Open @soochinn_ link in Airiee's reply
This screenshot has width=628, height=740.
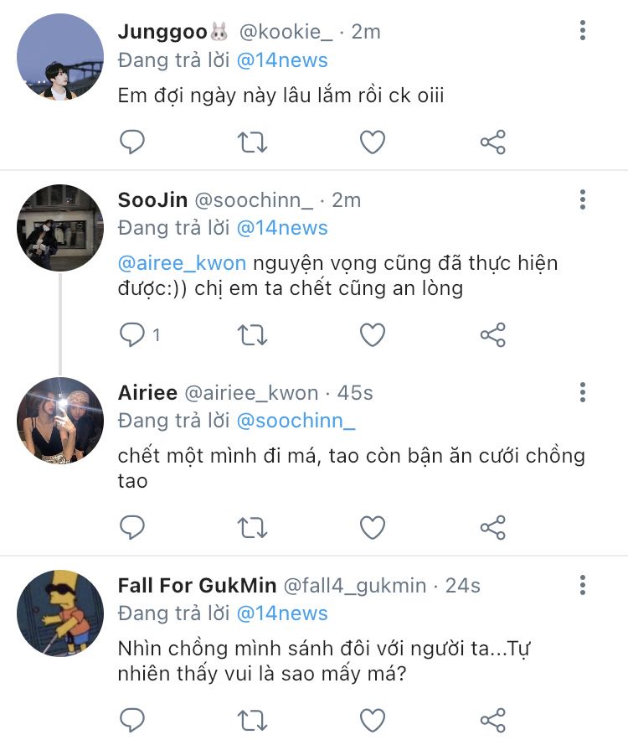[x=296, y=421]
